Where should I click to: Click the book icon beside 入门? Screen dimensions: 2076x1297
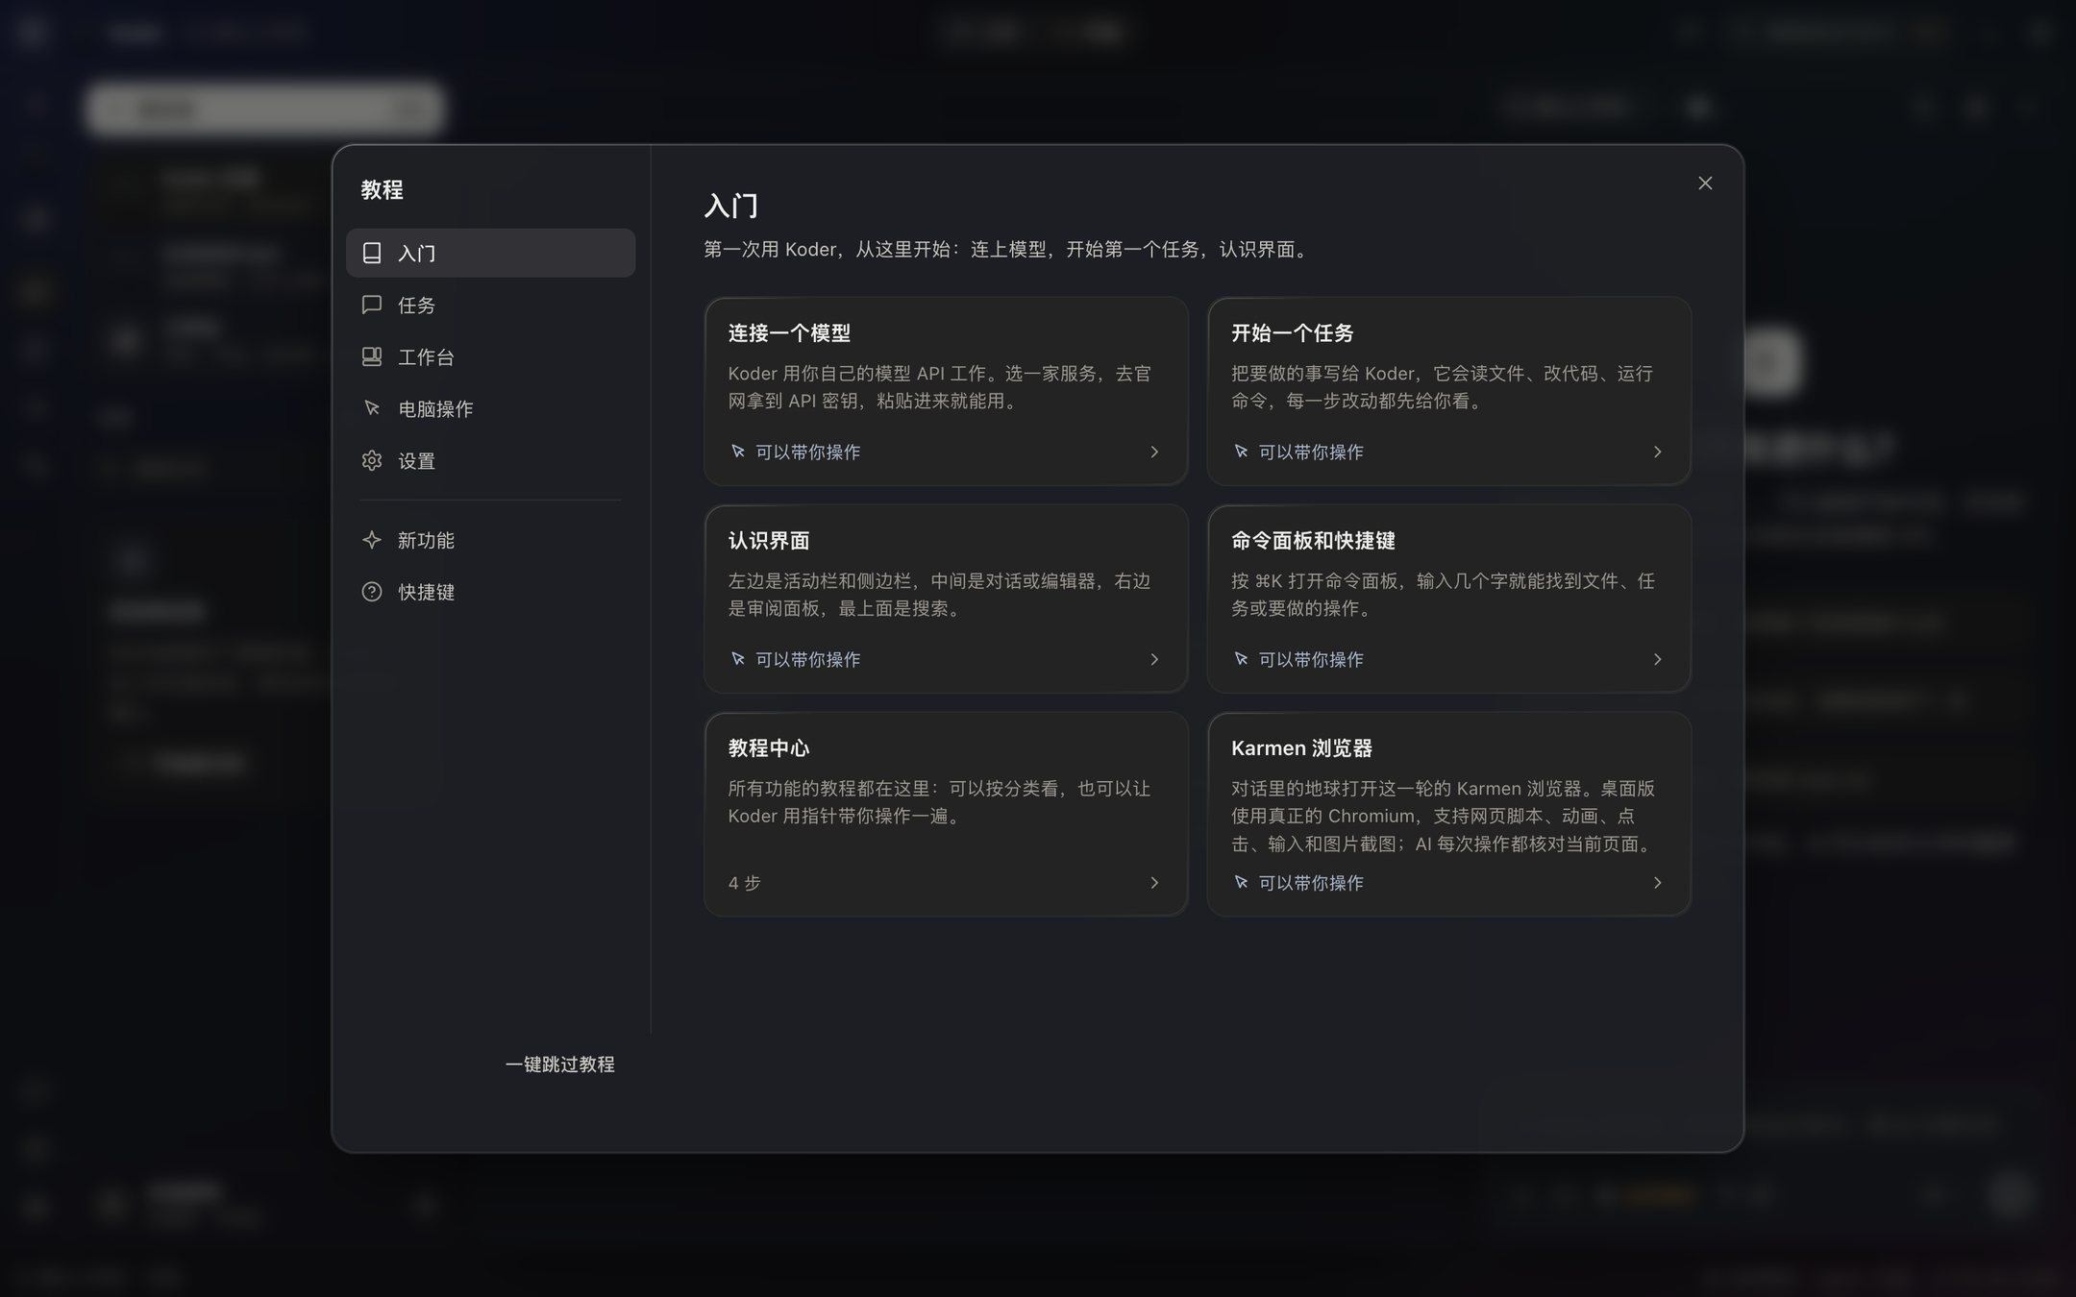tap(372, 253)
